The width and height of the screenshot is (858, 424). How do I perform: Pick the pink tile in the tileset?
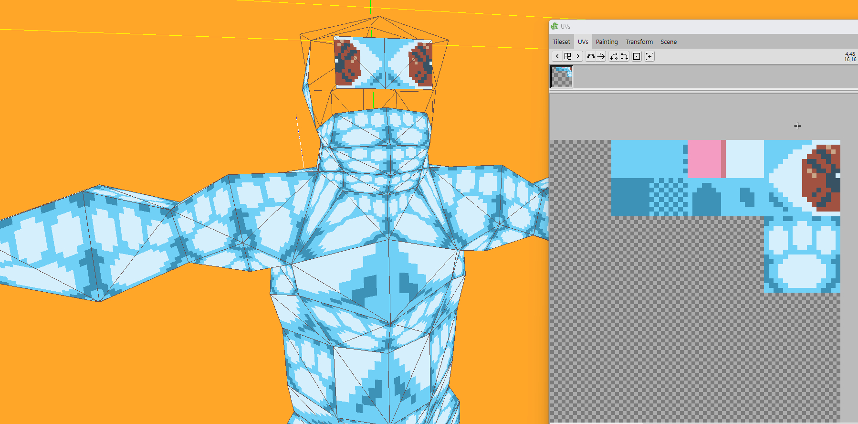tap(704, 159)
